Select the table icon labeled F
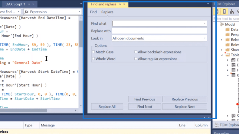 point(233,70)
